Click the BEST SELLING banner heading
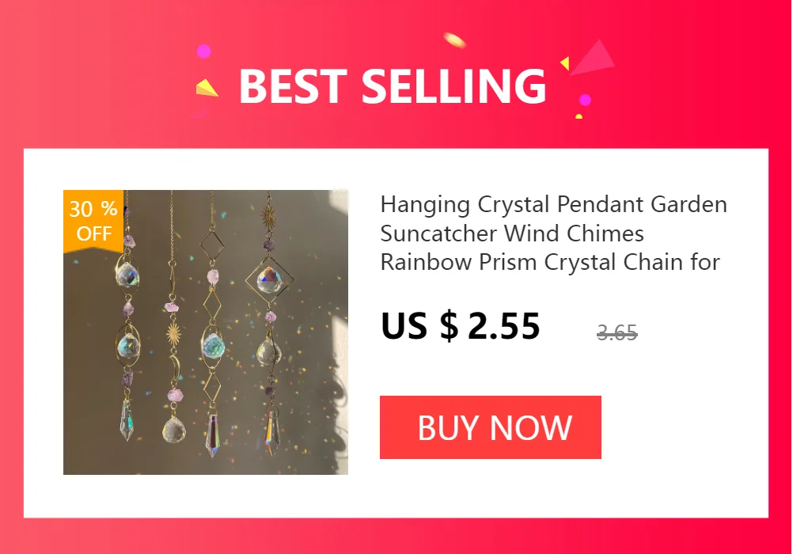The height and width of the screenshot is (554, 793). click(x=393, y=86)
